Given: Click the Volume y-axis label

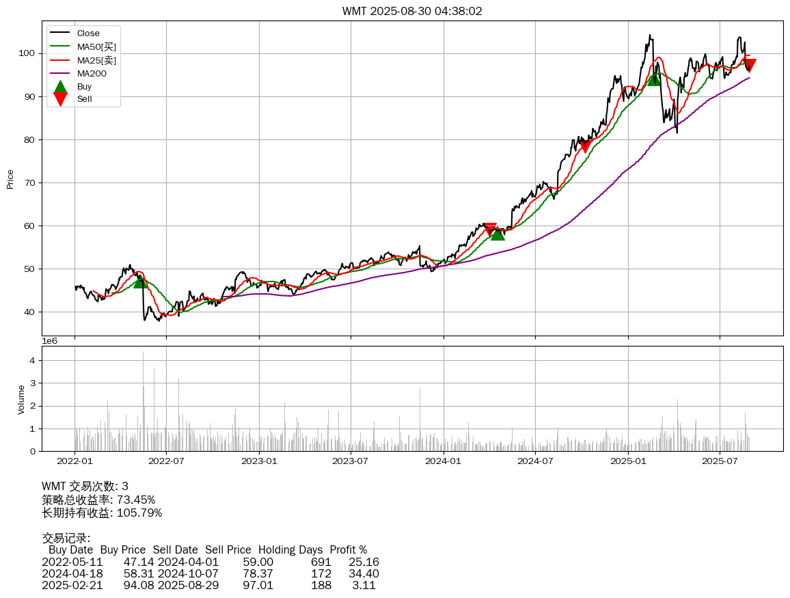Looking at the screenshot, I should tap(21, 399).
